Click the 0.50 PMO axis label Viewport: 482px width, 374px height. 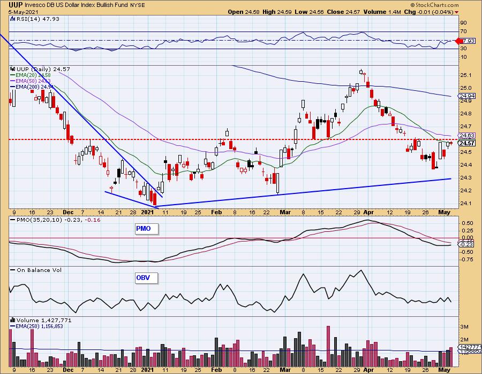click(468, 223)
